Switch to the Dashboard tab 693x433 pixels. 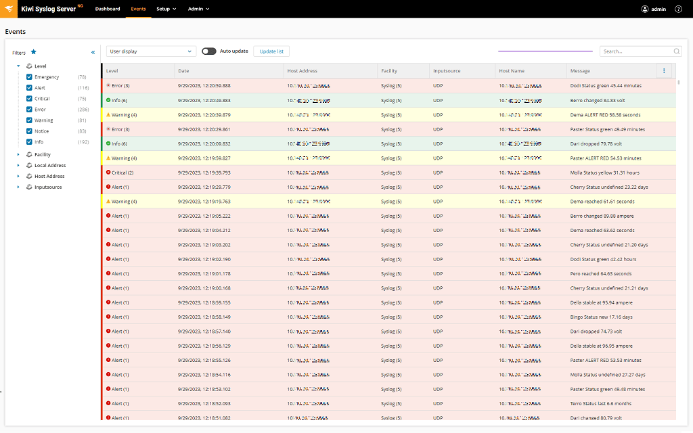point(108,9)
